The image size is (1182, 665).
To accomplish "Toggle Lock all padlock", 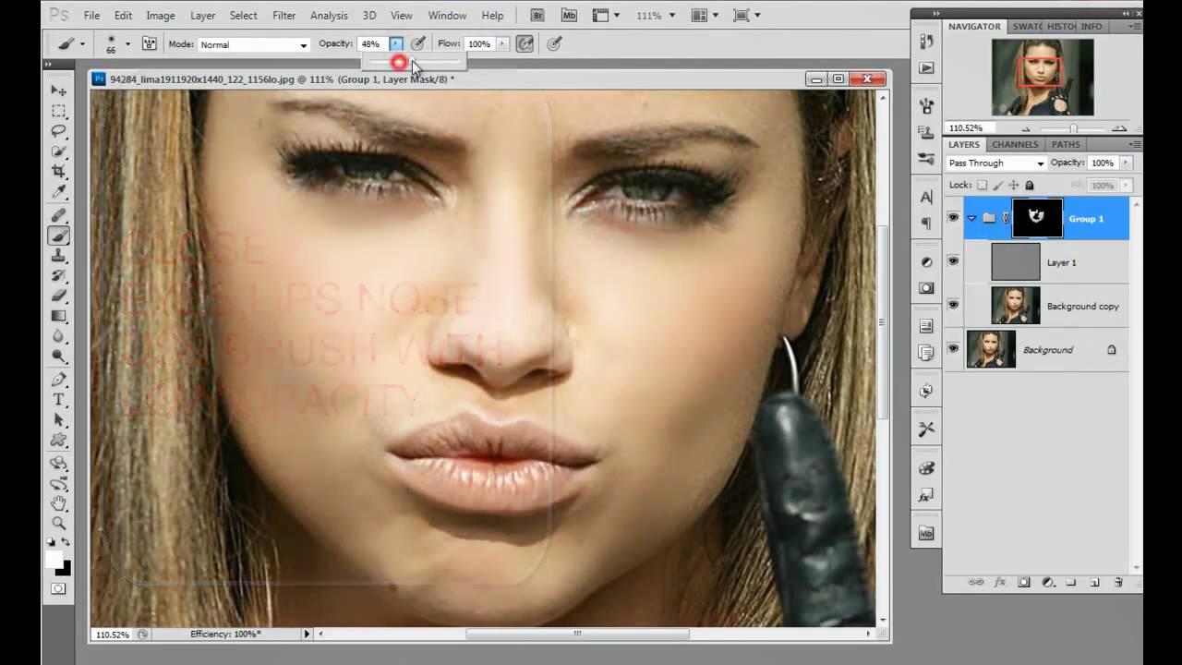I will click(x=1029, y=185).
